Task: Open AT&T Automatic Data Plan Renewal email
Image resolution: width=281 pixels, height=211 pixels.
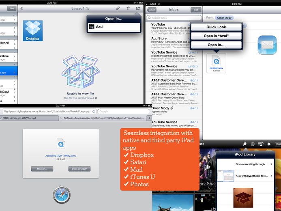Action: click(x=174, y=85)
